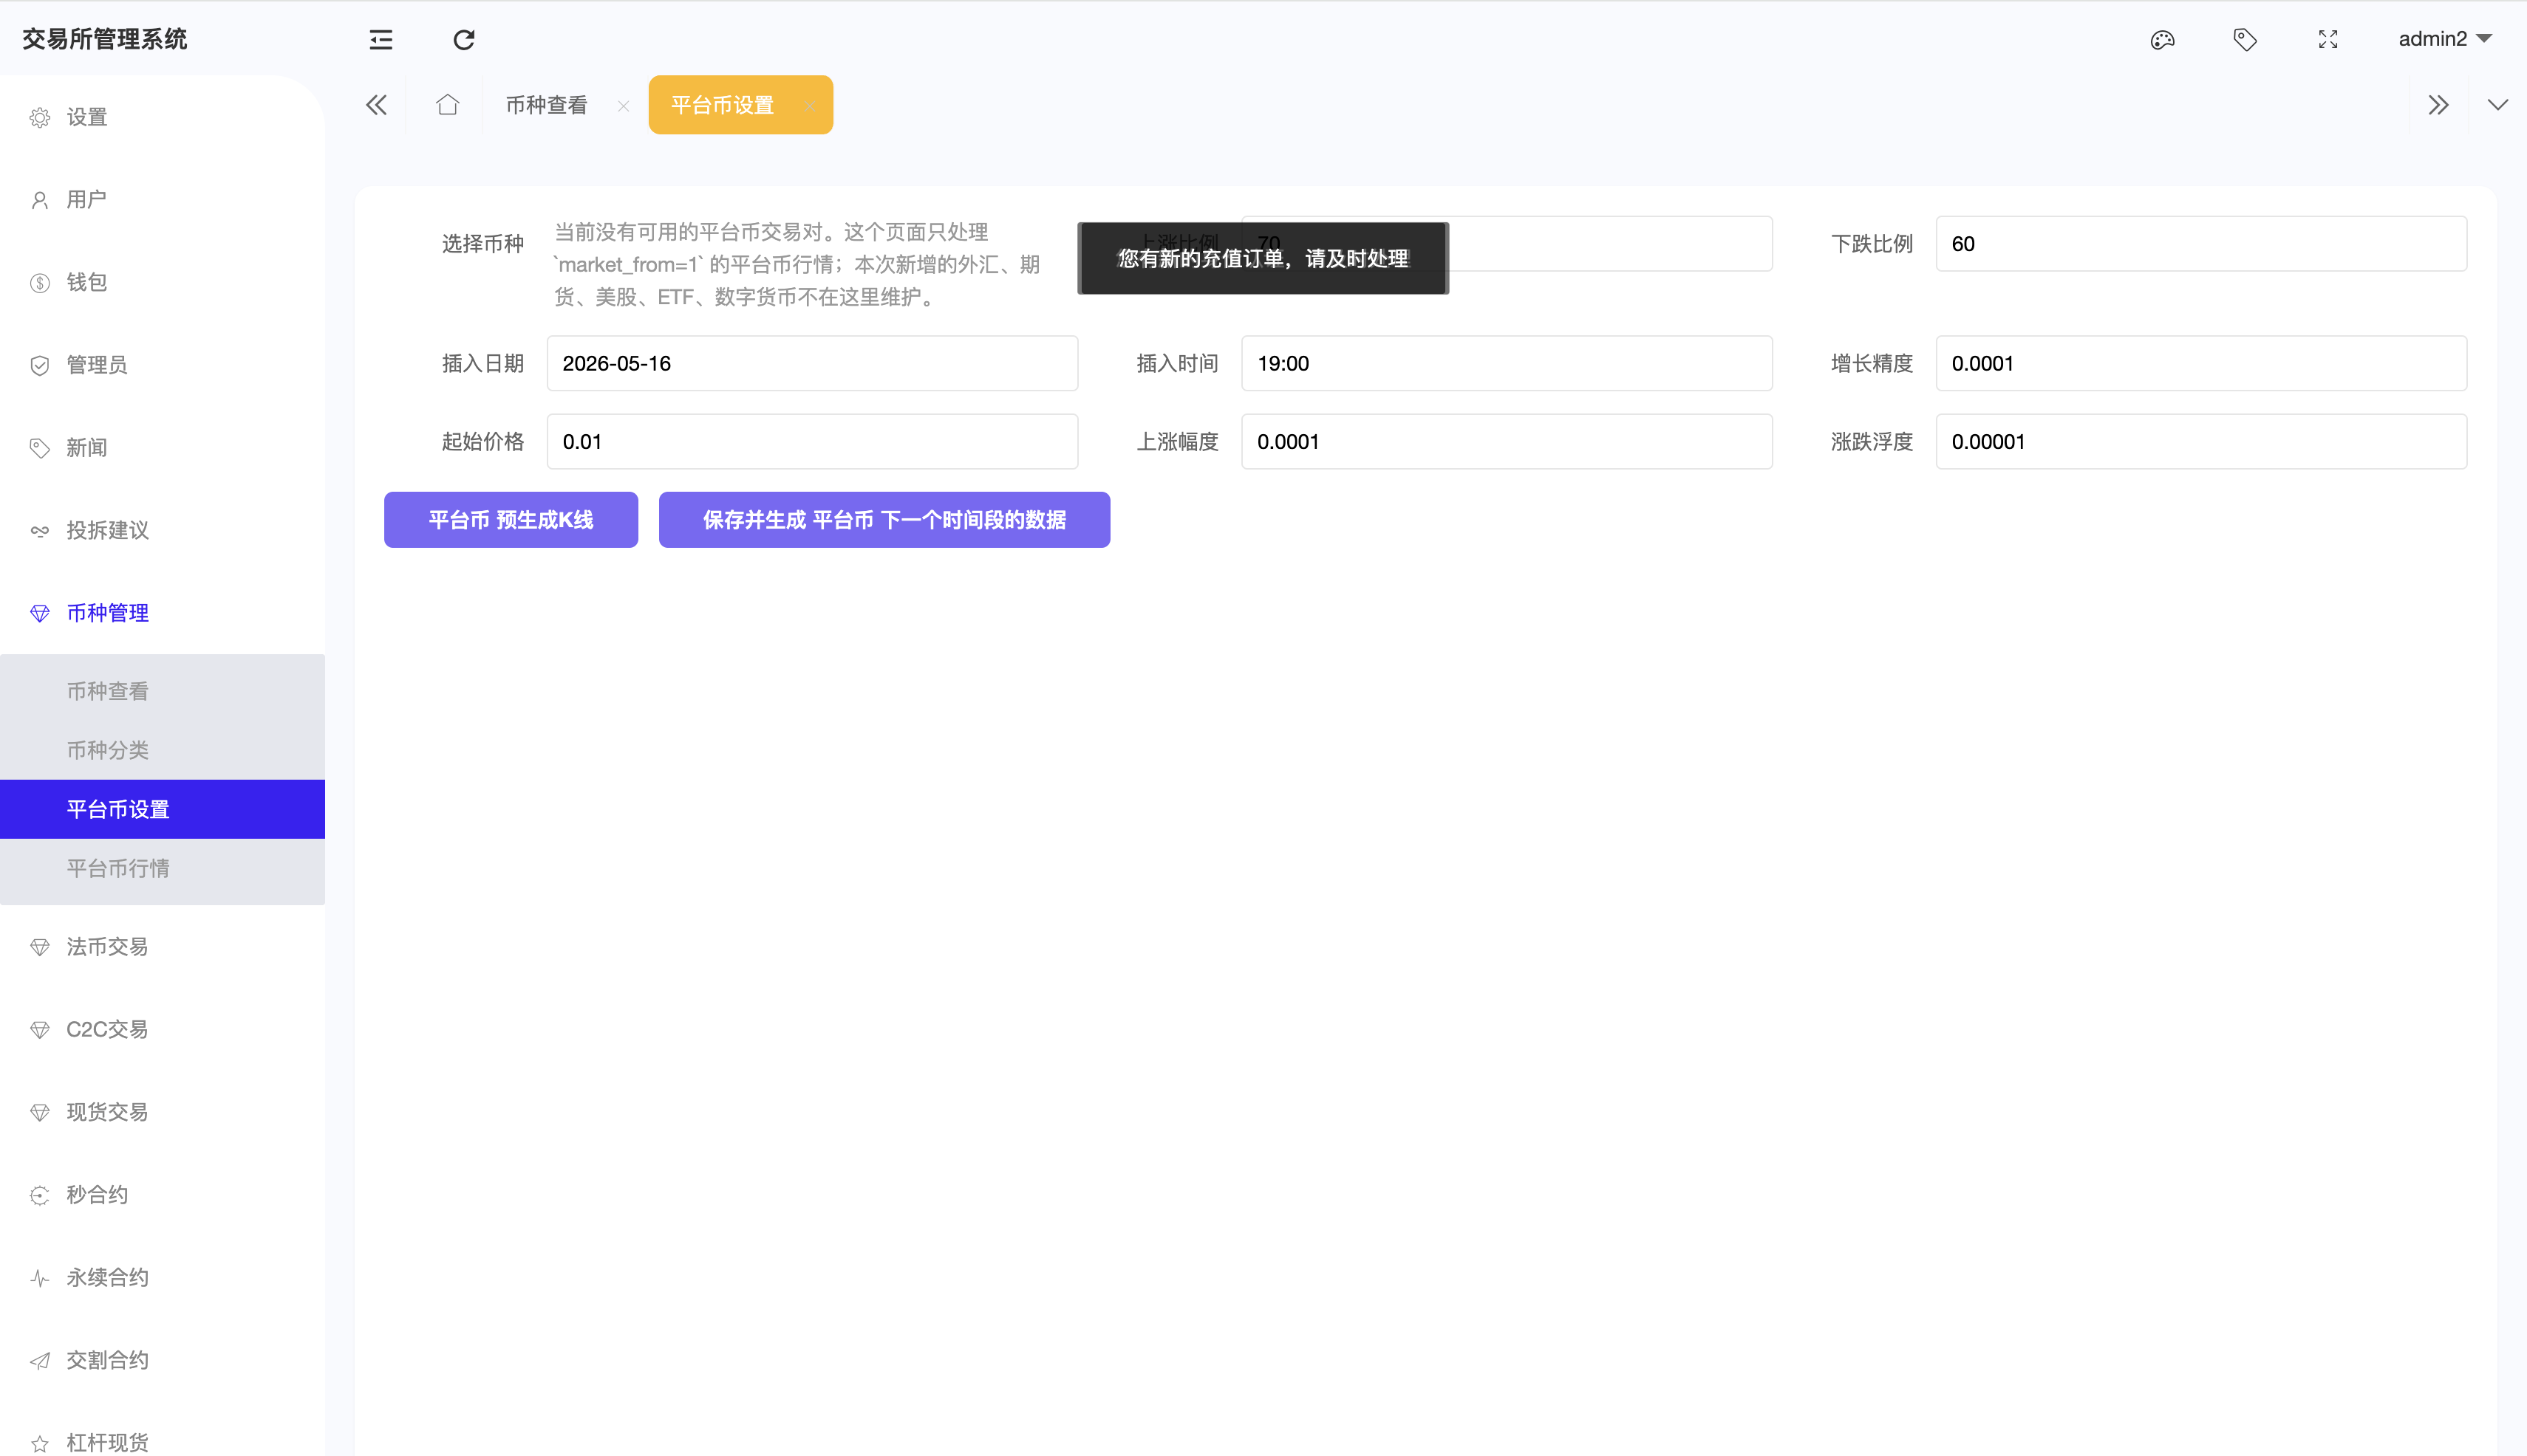Click the 设置 gear icon
Viewport: 2527px width, 1456px height.
40,118
